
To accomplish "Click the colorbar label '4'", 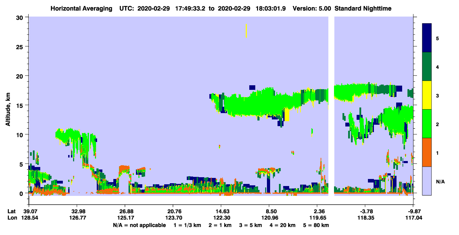I will tap(437, 67).
